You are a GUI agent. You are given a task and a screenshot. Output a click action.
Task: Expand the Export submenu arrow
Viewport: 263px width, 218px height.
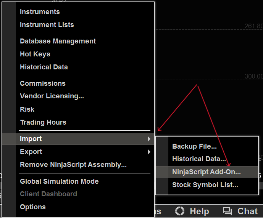point(149,152)
